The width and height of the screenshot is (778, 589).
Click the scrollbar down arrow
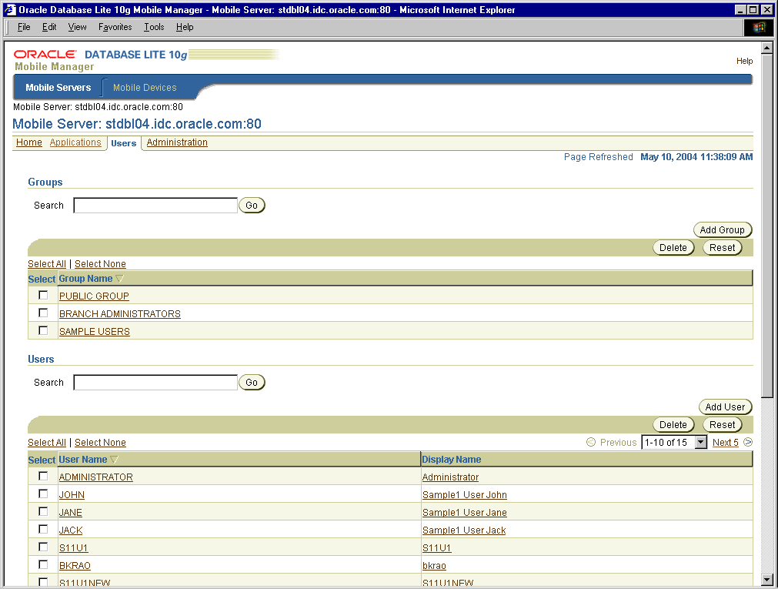click(767, 580)
